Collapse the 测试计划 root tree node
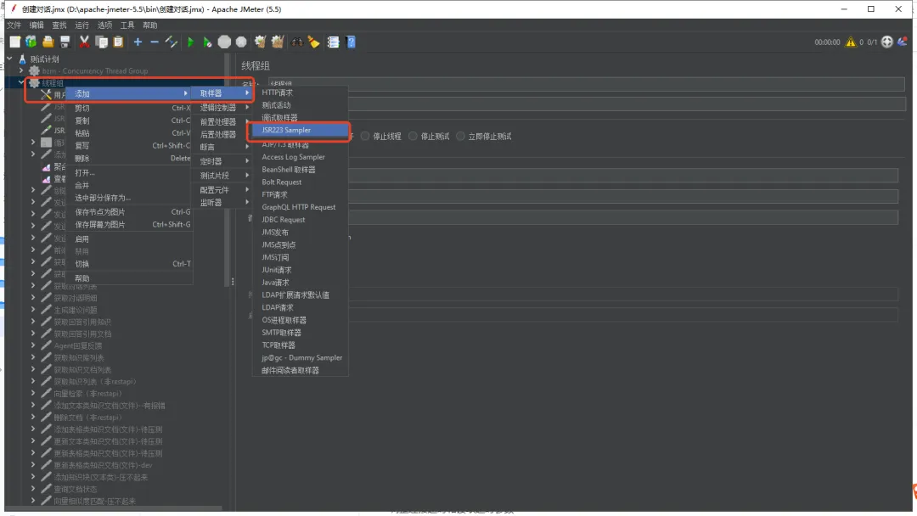Image resolution: width=917 pixels, height=516 pixels. click(x=9, y=59)
